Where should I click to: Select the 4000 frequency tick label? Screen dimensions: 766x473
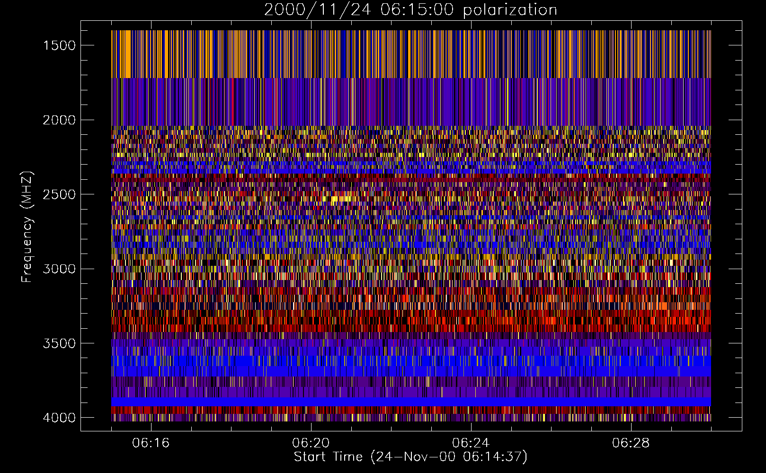(59, 418)
